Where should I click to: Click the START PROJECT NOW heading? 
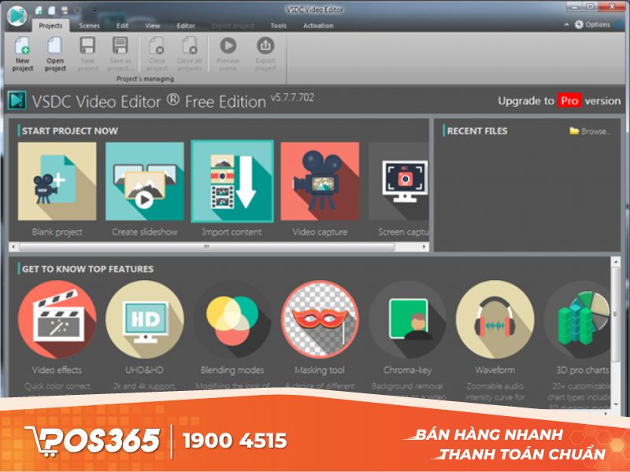coord(70,131)
